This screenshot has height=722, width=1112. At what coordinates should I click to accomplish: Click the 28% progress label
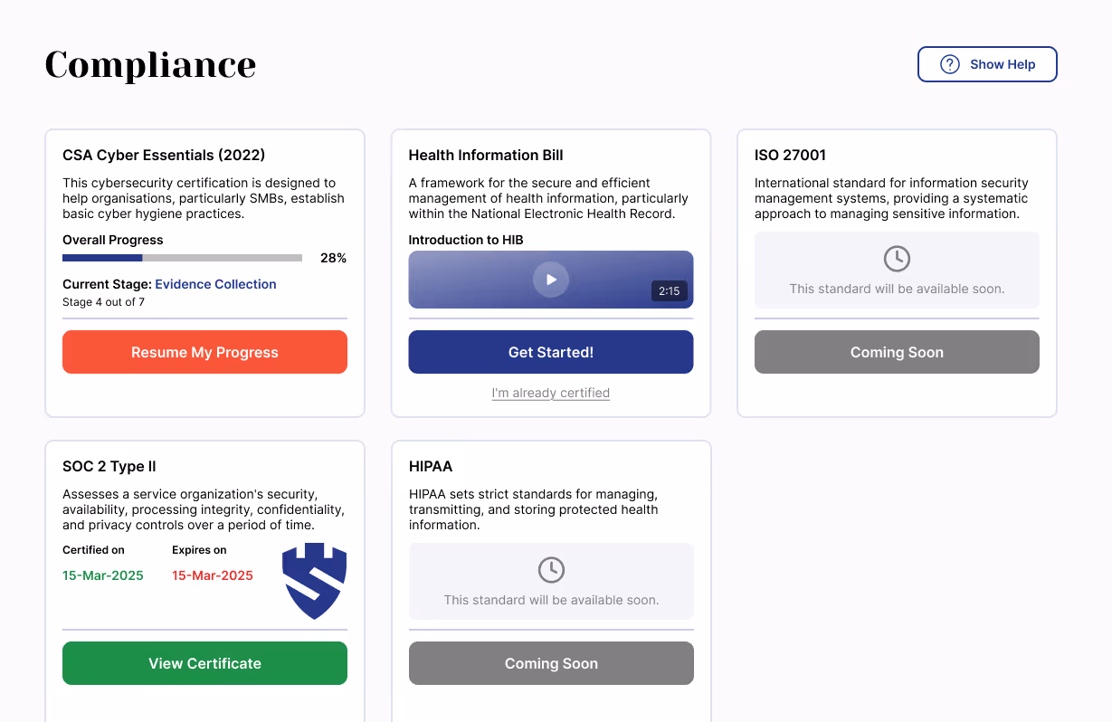pyautogui.click(x=334, y=258)
